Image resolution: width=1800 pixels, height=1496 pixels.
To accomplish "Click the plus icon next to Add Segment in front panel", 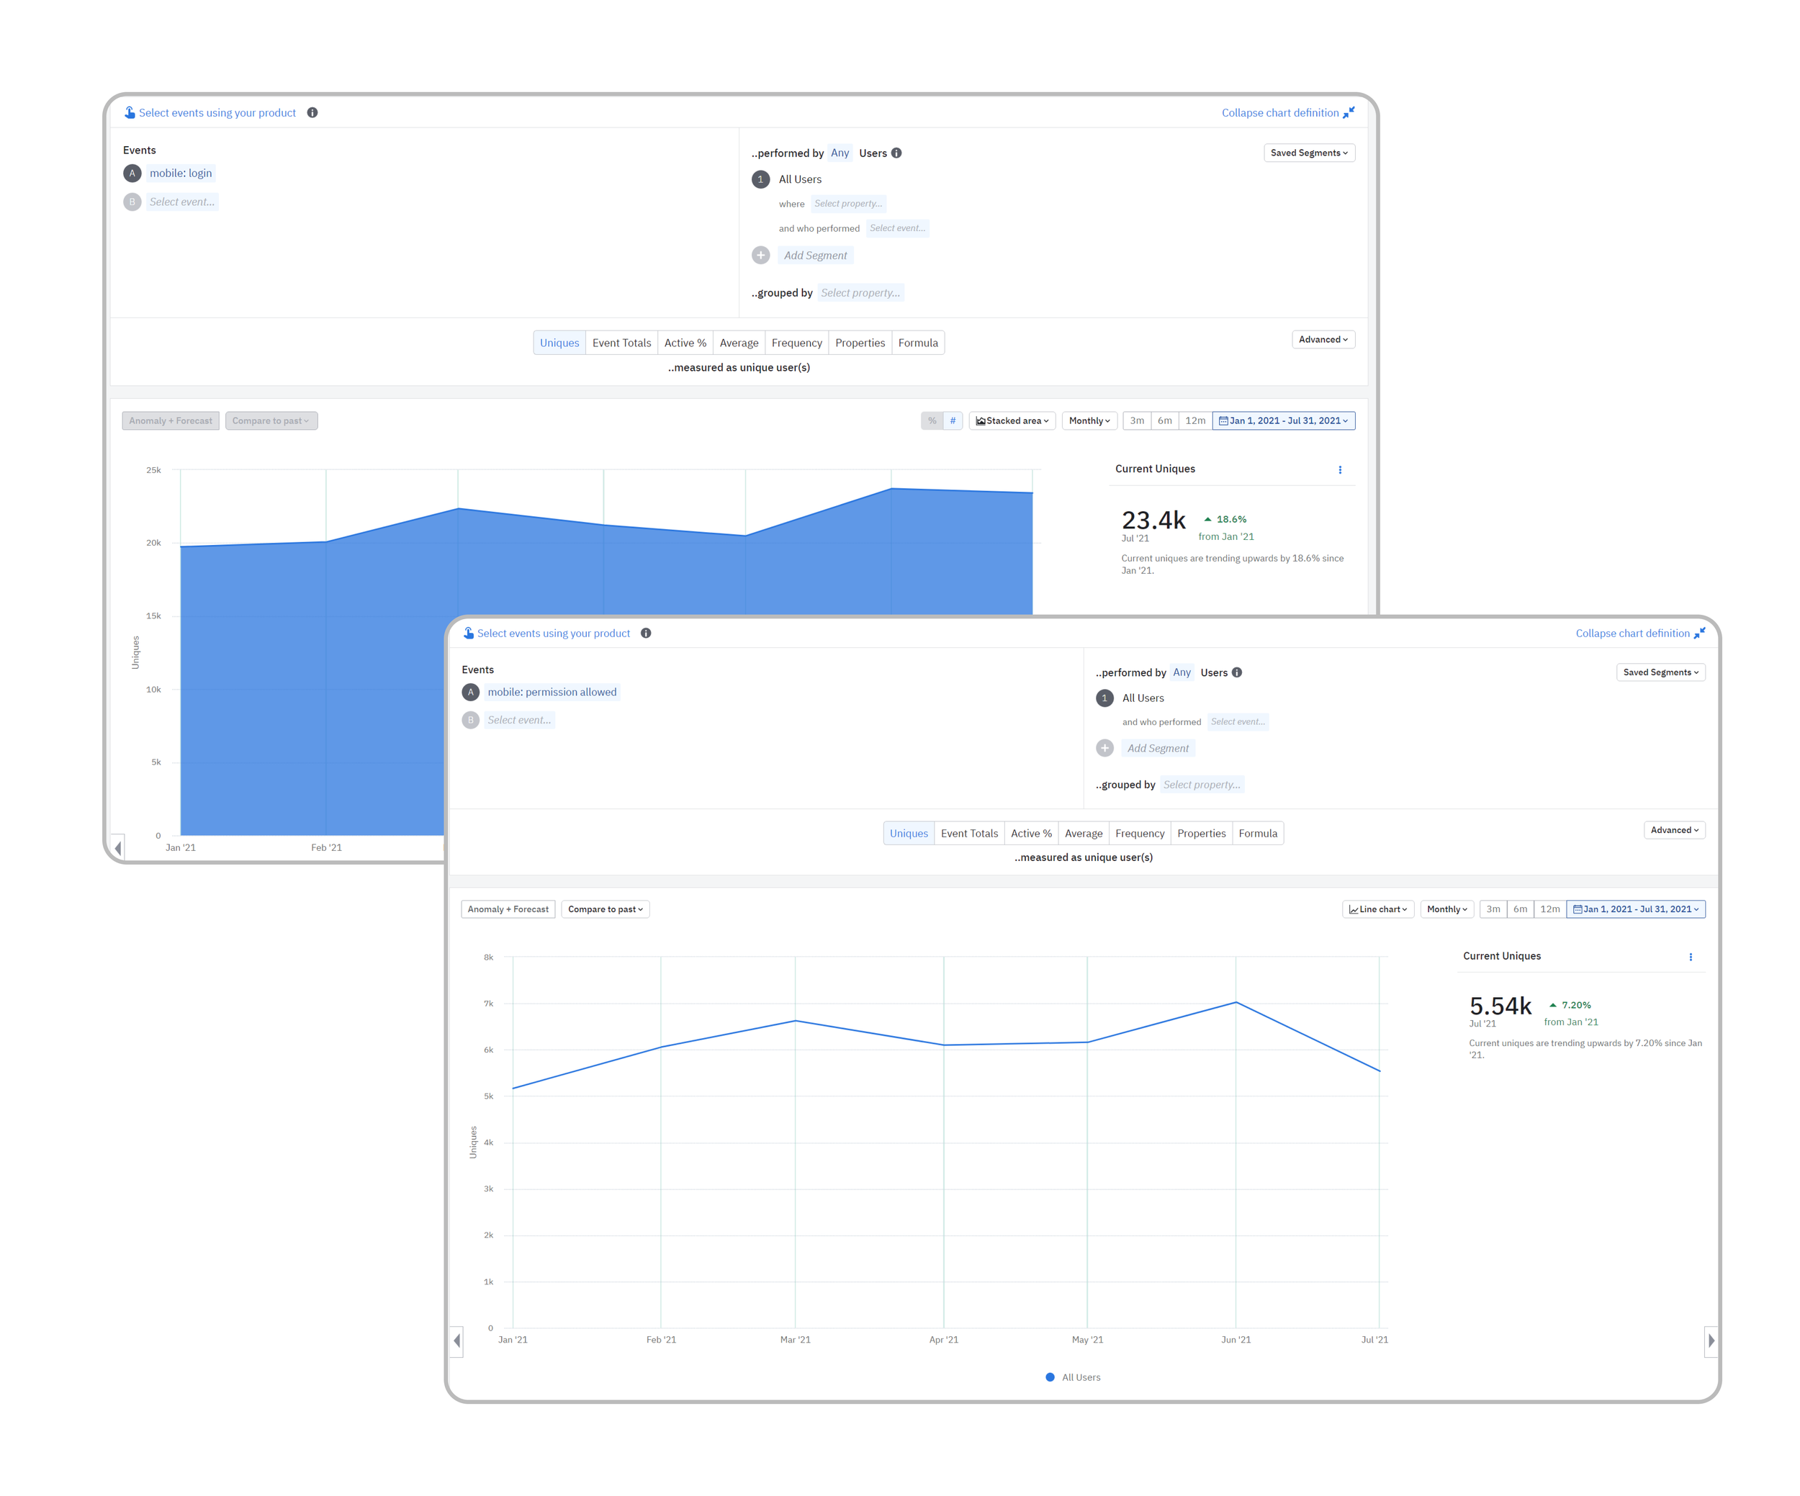I will (x=1105, y=748).
